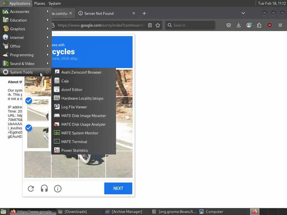
Task: Open a new browser tab
Action: [144, 13]
